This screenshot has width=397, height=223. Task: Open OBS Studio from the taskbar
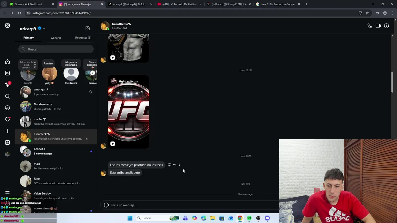click(258, 218)
